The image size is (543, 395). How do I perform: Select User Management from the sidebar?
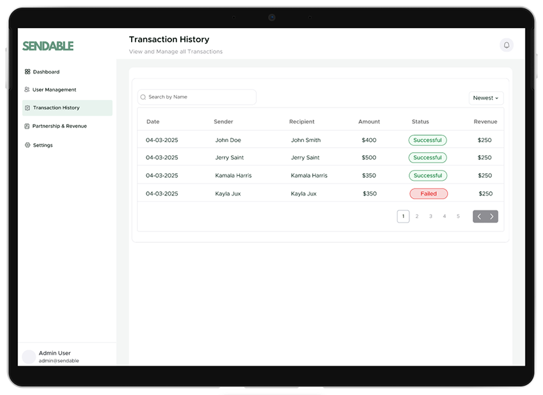click(54, 89)
